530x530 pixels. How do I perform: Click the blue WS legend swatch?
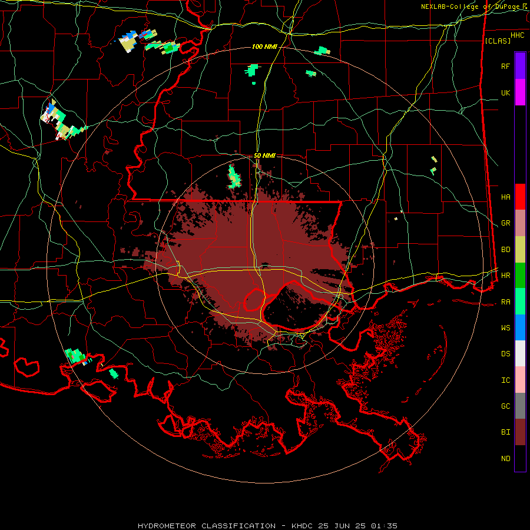520,327
